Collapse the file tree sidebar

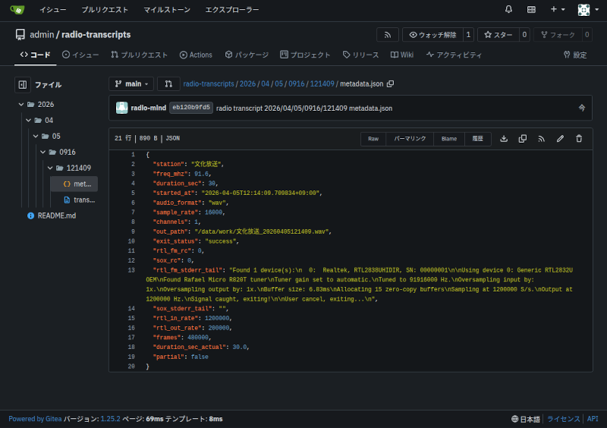[23, 84]
